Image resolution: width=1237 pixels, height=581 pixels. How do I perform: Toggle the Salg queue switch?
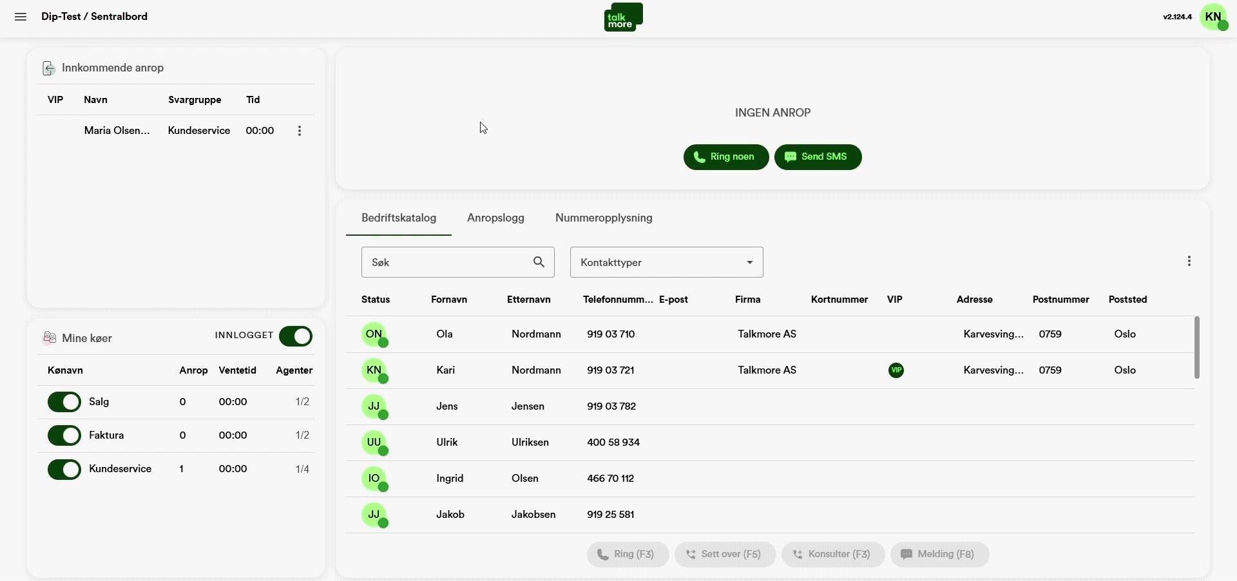tap(64, 402)
